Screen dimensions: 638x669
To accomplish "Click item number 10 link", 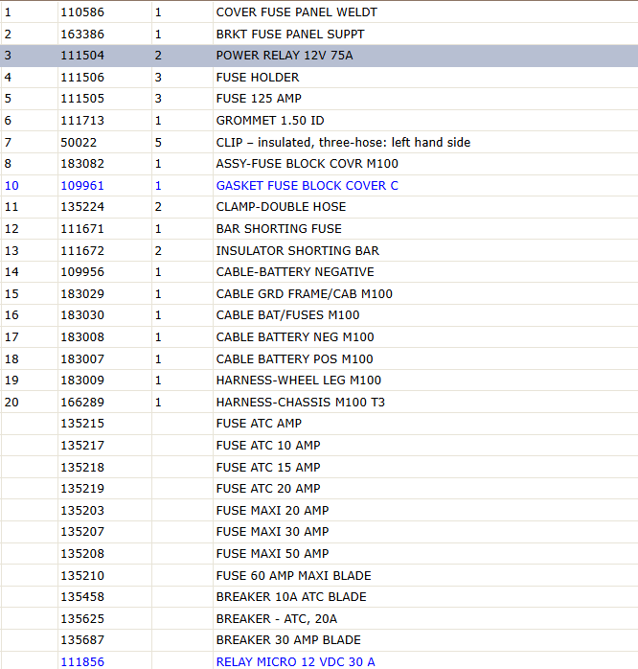I will pyautogui.click(x=11, y=186).
